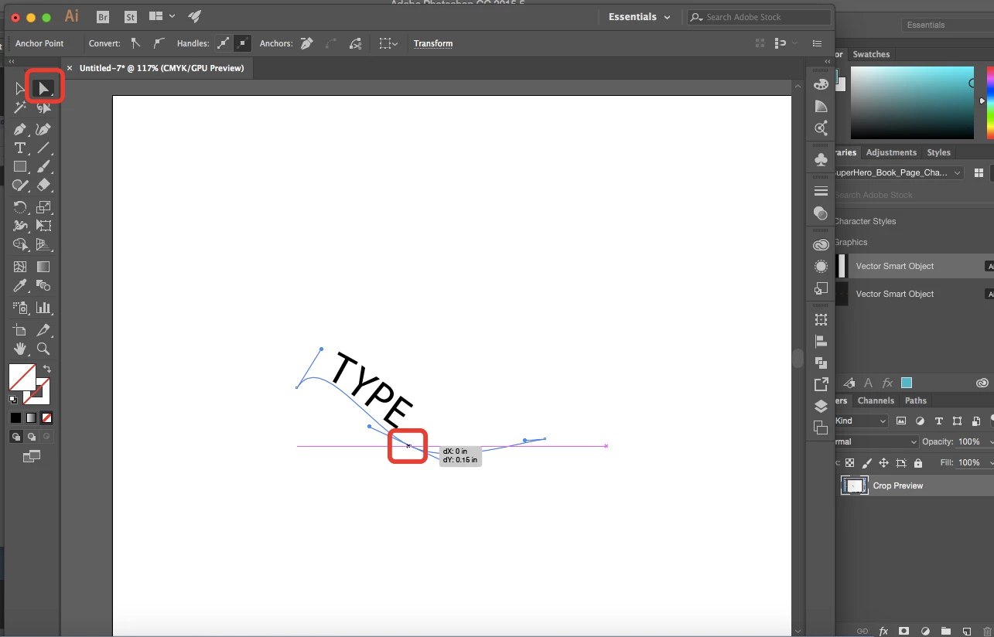Select the Gradient tool
The image size is (994, 637).
44,267
